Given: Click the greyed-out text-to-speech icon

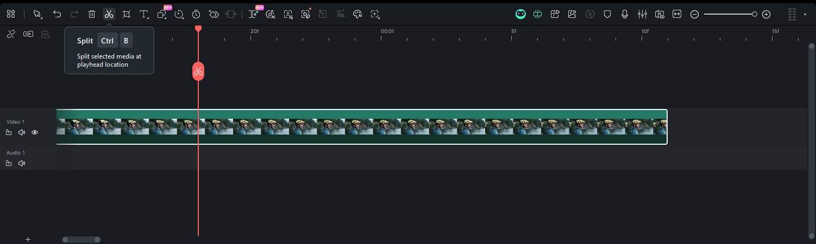Looking at the screenshot, I should click(323, 14).
